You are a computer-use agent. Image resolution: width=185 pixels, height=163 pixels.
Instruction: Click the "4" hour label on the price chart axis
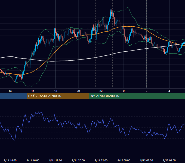[x=169, y=91]
